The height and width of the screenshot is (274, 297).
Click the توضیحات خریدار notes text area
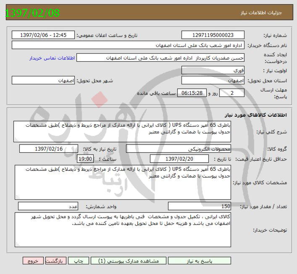click(122, 230)
